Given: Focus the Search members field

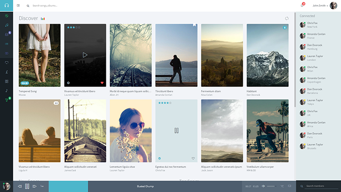Looking at the screenshot, I should pyautogui.click(x=322, y=186).
